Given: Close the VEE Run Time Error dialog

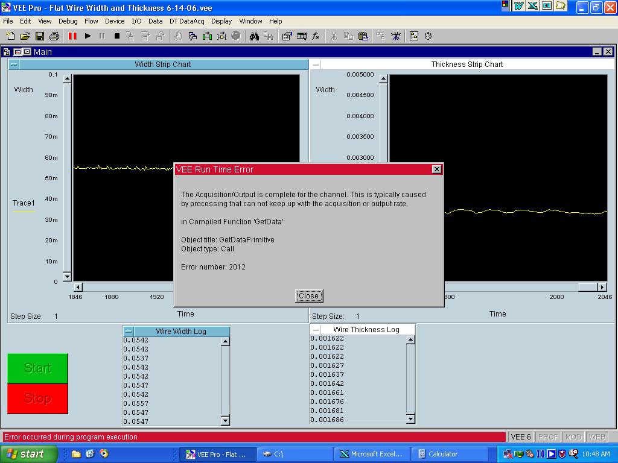Looking at the screenshot, I should click(308, 295).
